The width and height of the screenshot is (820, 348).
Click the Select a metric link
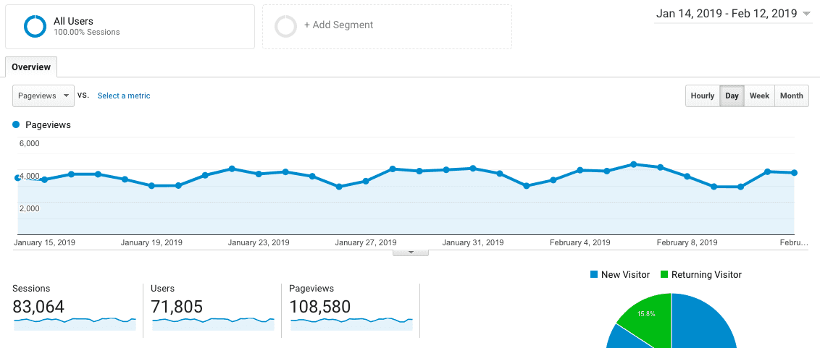124,96
